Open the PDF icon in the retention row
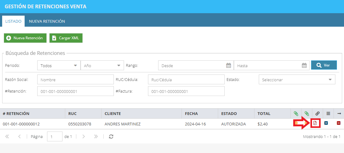The image size is (344, 153). click(315, 123)
